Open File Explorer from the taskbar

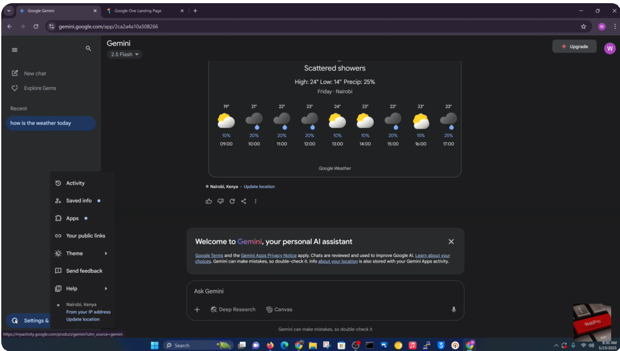pyautogui.click(x=313, y=345)
